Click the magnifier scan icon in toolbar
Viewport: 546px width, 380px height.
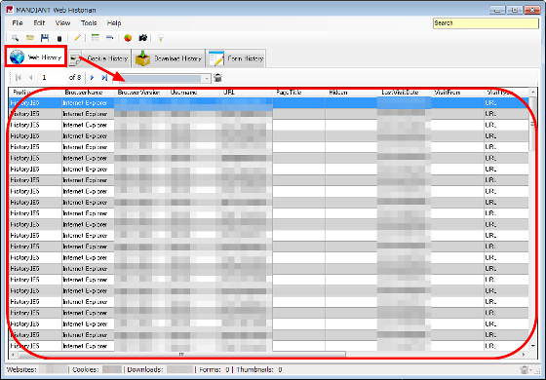(x=15, y=38)
